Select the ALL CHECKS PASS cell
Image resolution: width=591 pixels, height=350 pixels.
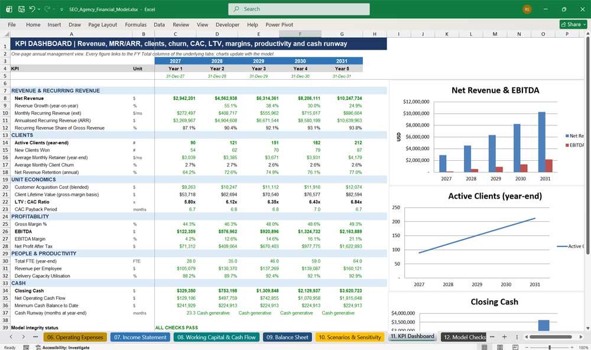coord(176,328)
